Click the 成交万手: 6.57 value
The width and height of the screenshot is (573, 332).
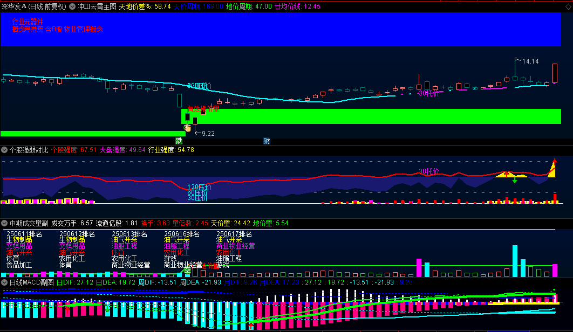(x=72, y=223)
